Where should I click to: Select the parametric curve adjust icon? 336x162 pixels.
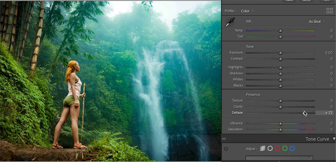(x=263, y=148)
